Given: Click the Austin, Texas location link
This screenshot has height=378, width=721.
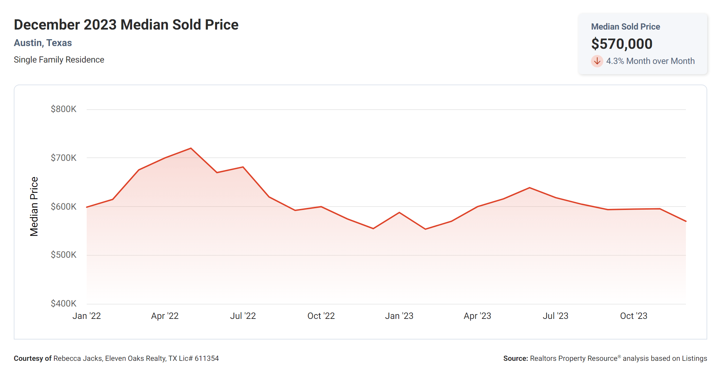Looking at the screenshot, I should click(43, 43).
